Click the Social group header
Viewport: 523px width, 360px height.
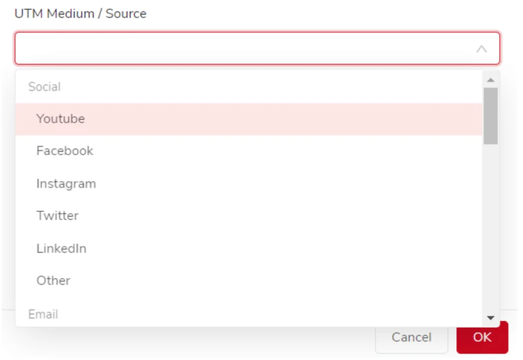pos(44,87)
